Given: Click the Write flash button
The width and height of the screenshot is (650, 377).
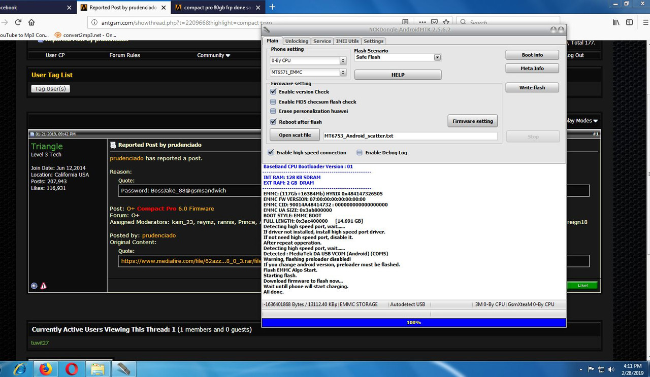Looking at the screenshot, I should [x=532, y=87].
